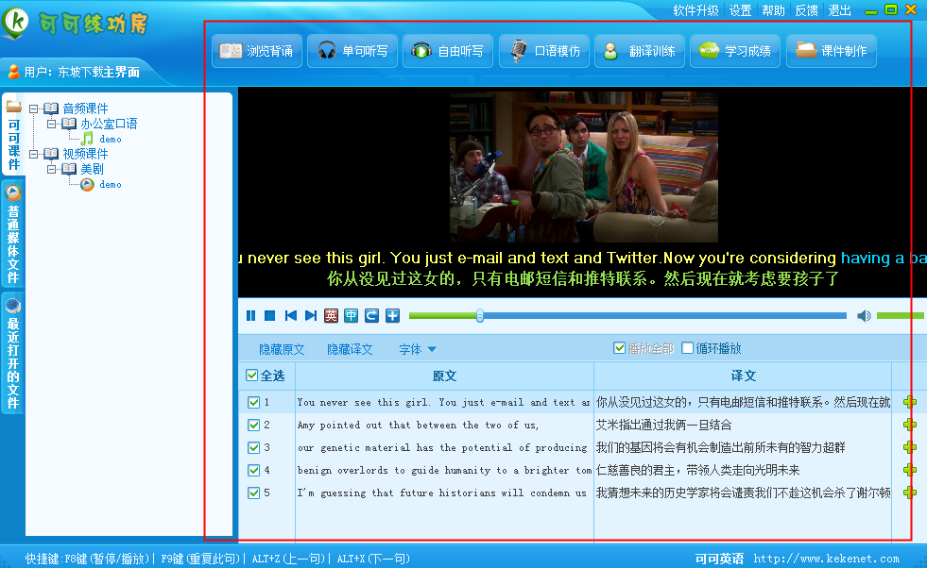
Task: Click the video frame in the player
Action: (x=584, y=167)
